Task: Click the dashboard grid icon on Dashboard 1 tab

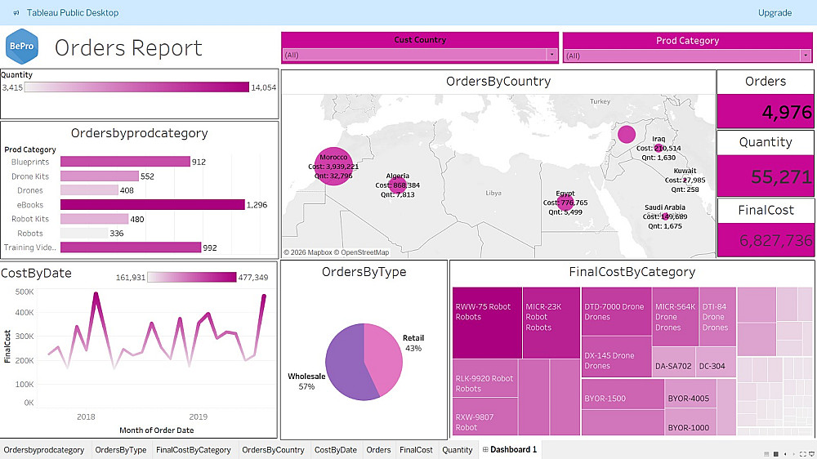Action: coord(485,450)
